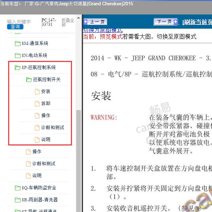Collapse the 8P-巡航控制系统 folder icon
This screenshot has width=212, height=212.
(18, 68)
